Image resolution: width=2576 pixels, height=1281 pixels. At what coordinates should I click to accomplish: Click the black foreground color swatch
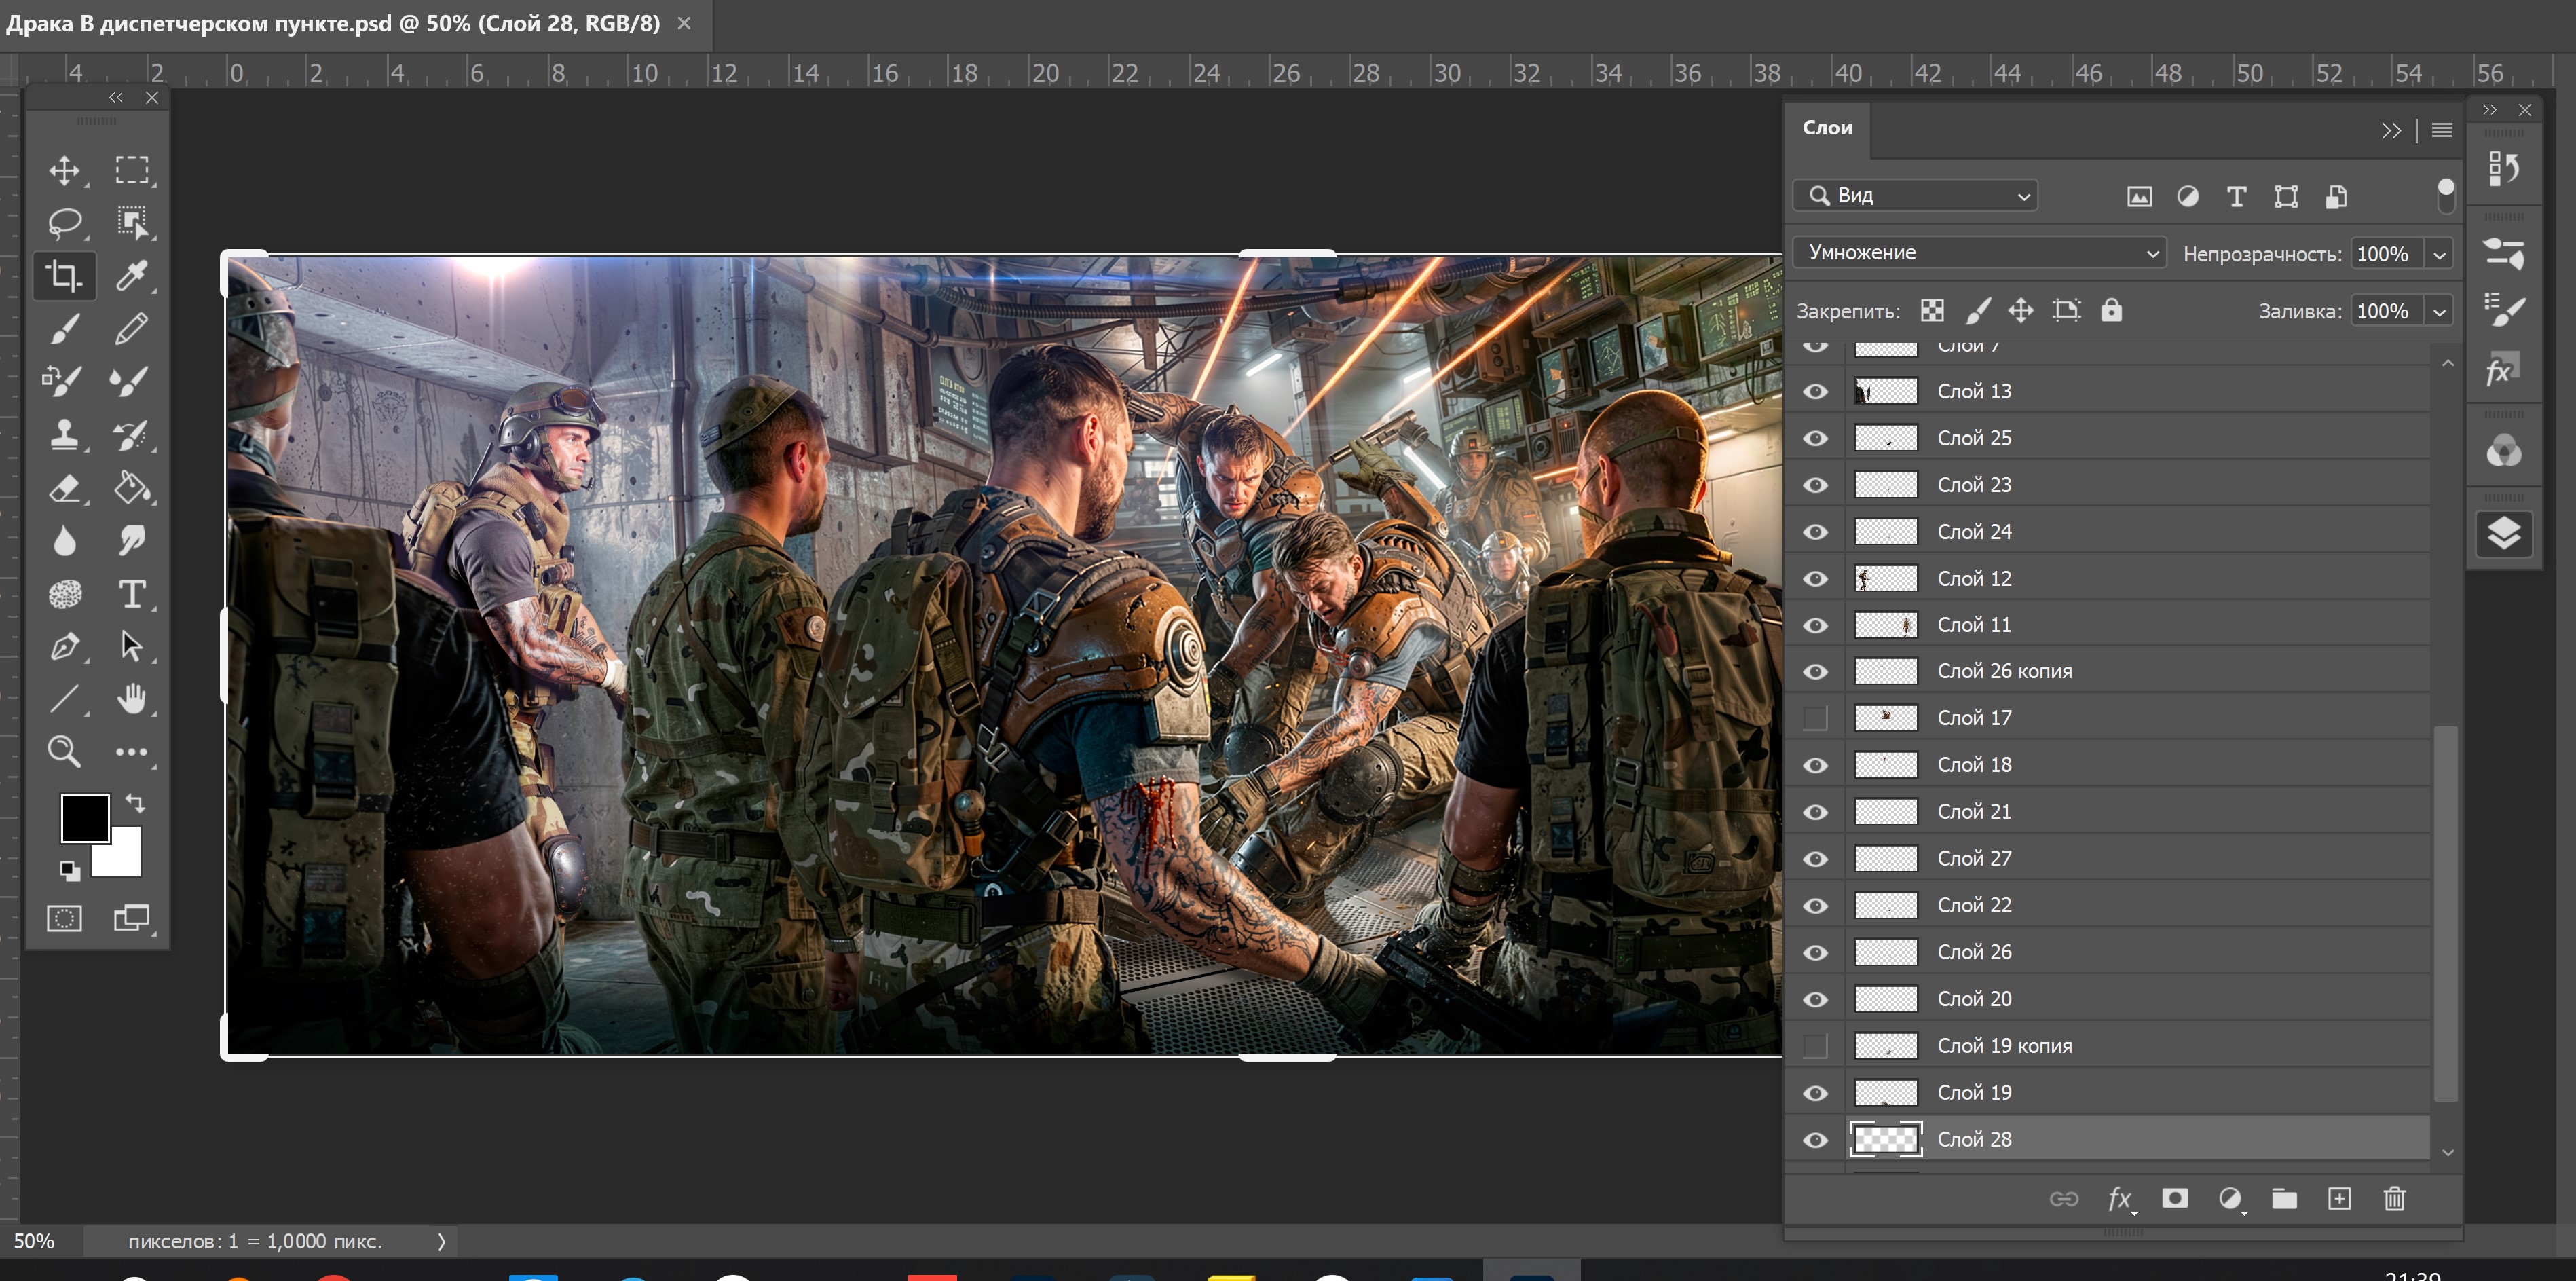(85, 819)
